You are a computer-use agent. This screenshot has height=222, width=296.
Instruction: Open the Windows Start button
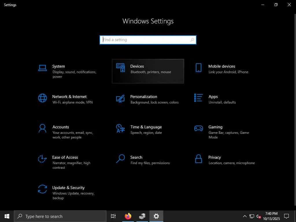(7, 216)
